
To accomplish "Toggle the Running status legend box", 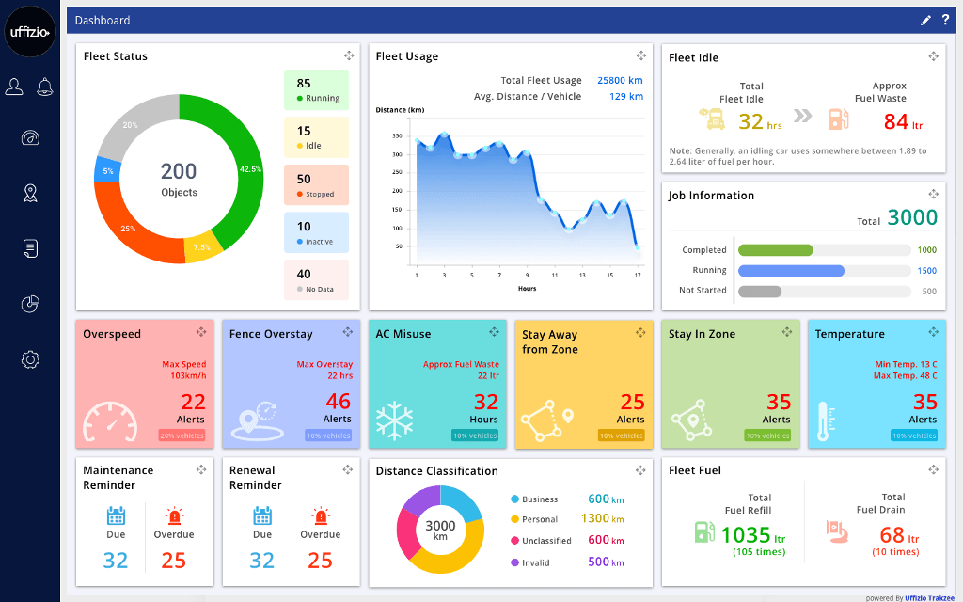I will point(316,90).
